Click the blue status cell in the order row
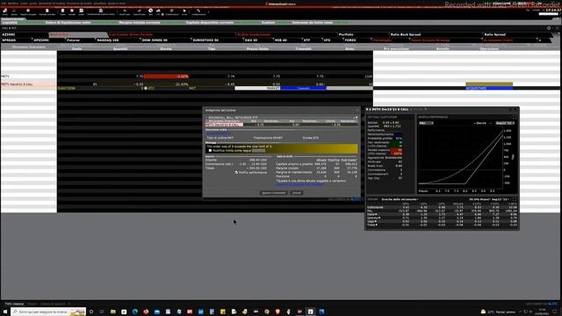This screenshot has width=562, height=316. pyautogui.click(x=489, y=88)
